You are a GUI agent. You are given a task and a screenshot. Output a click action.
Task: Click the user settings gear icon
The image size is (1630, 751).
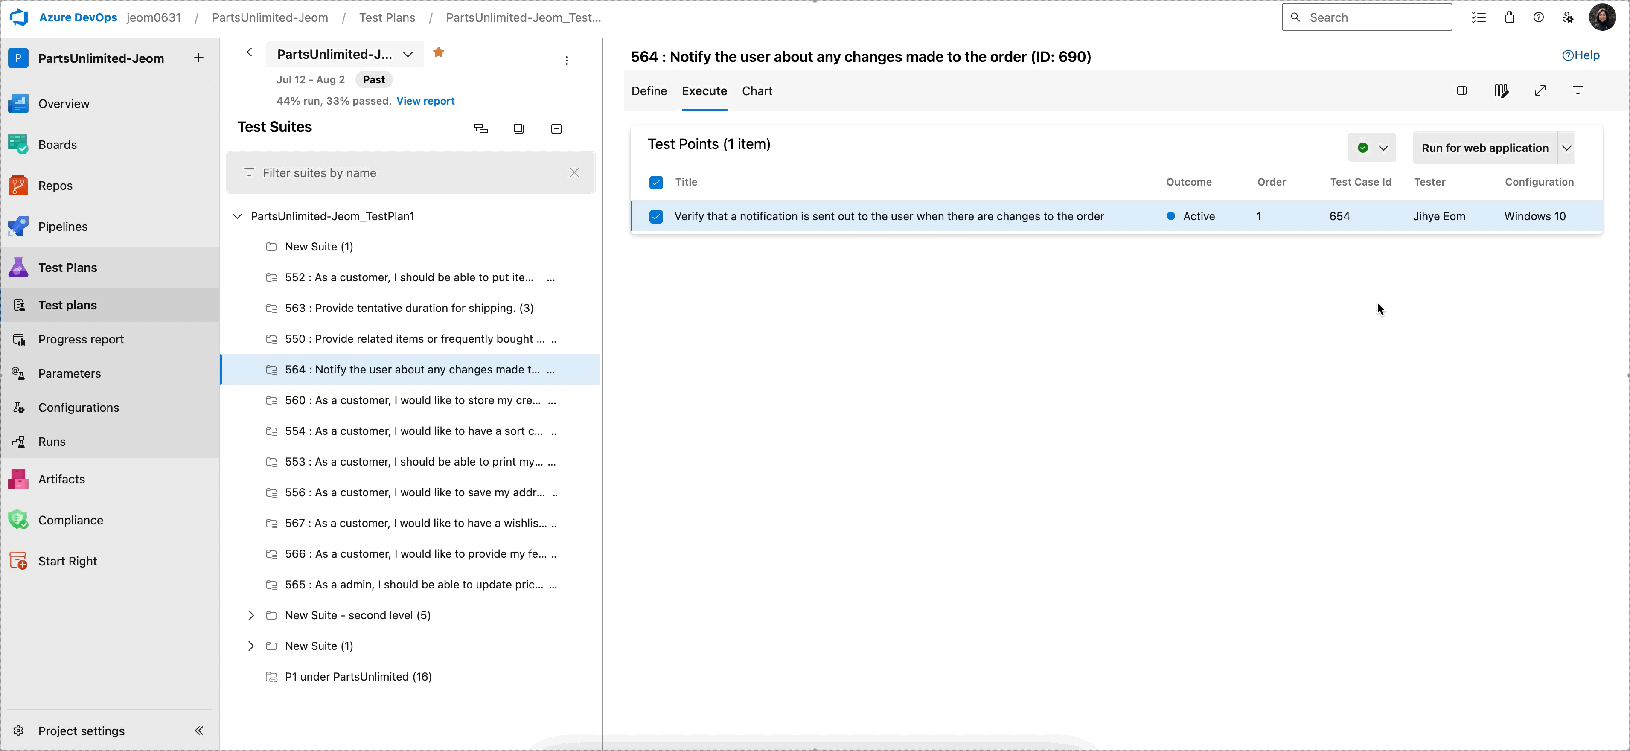(x=1568, y=17)
